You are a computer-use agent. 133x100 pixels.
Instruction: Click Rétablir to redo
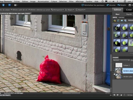tap(122, 5)
